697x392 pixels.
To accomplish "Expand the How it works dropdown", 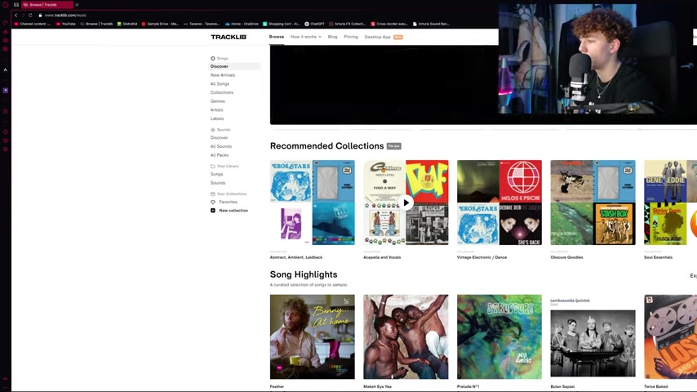I will pyautogui.click(x=306, y=37).
